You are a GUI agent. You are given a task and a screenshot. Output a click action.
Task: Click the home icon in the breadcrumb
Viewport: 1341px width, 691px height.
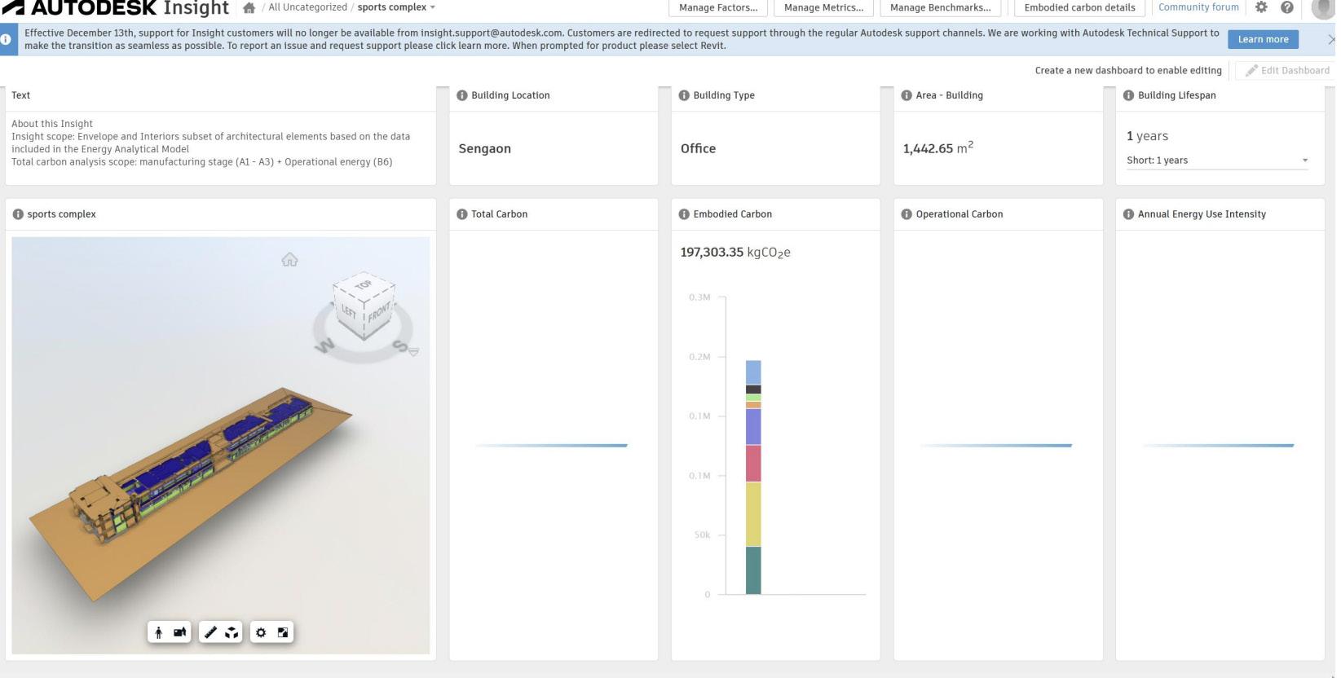(x=249, y=8)
